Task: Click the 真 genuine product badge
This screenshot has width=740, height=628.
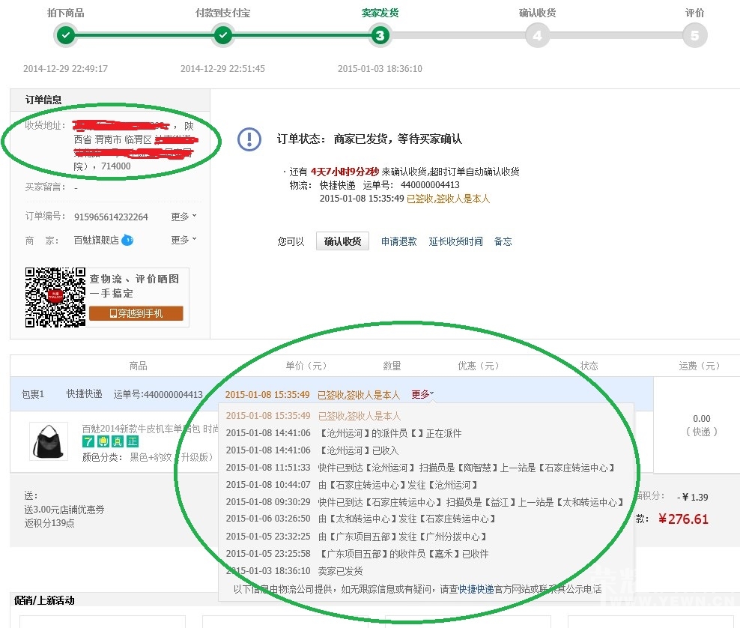Action: point(118,442)
